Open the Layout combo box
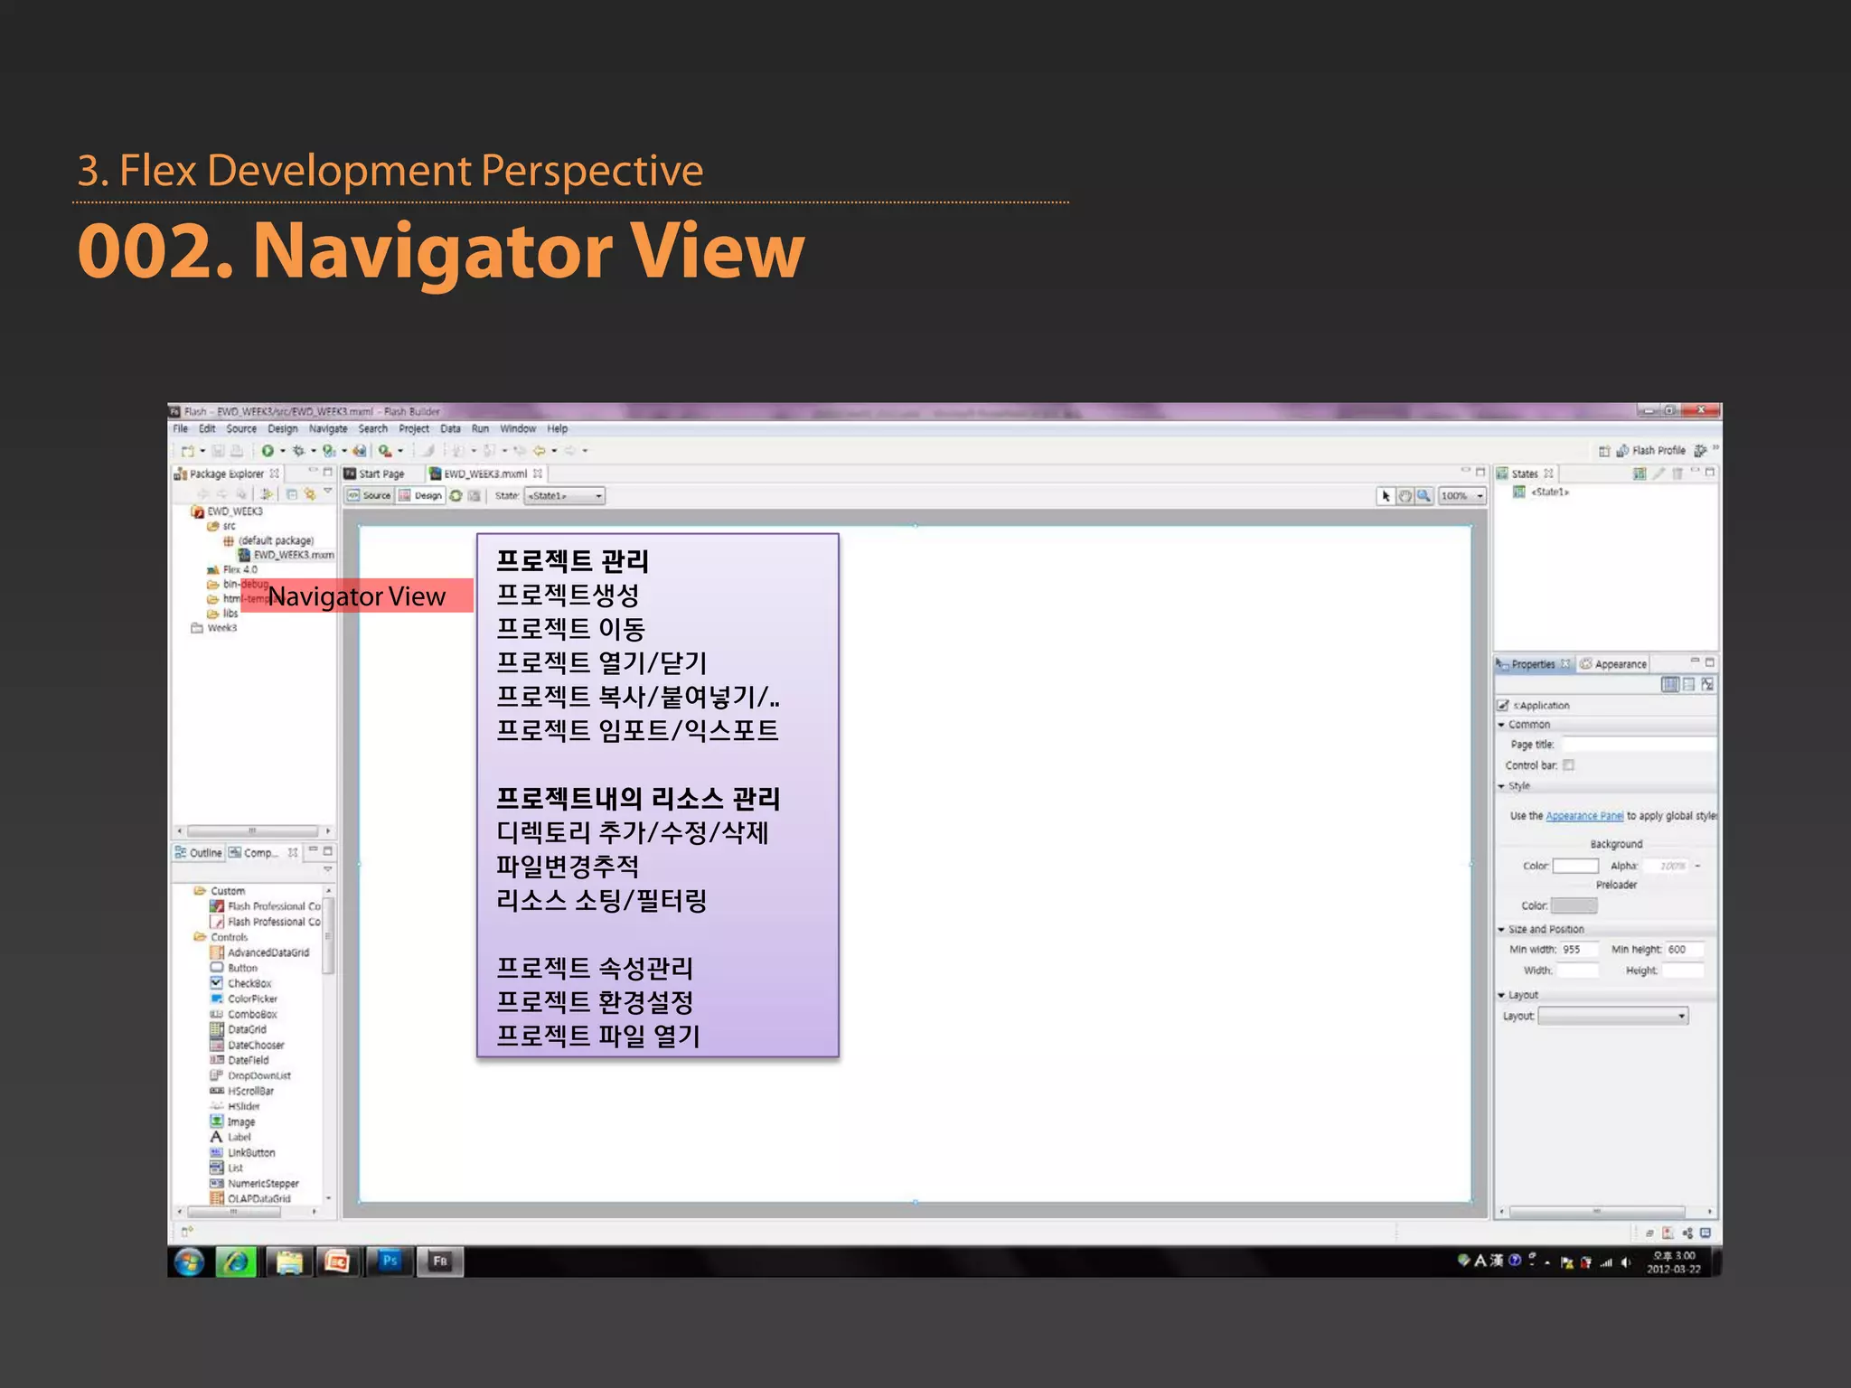Screen dimensions: 1851x1388 tap(1613, 1017)
